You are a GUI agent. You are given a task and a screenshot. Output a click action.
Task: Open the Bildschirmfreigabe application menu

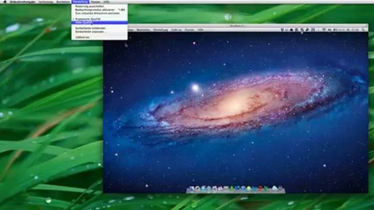coord(22,2)
